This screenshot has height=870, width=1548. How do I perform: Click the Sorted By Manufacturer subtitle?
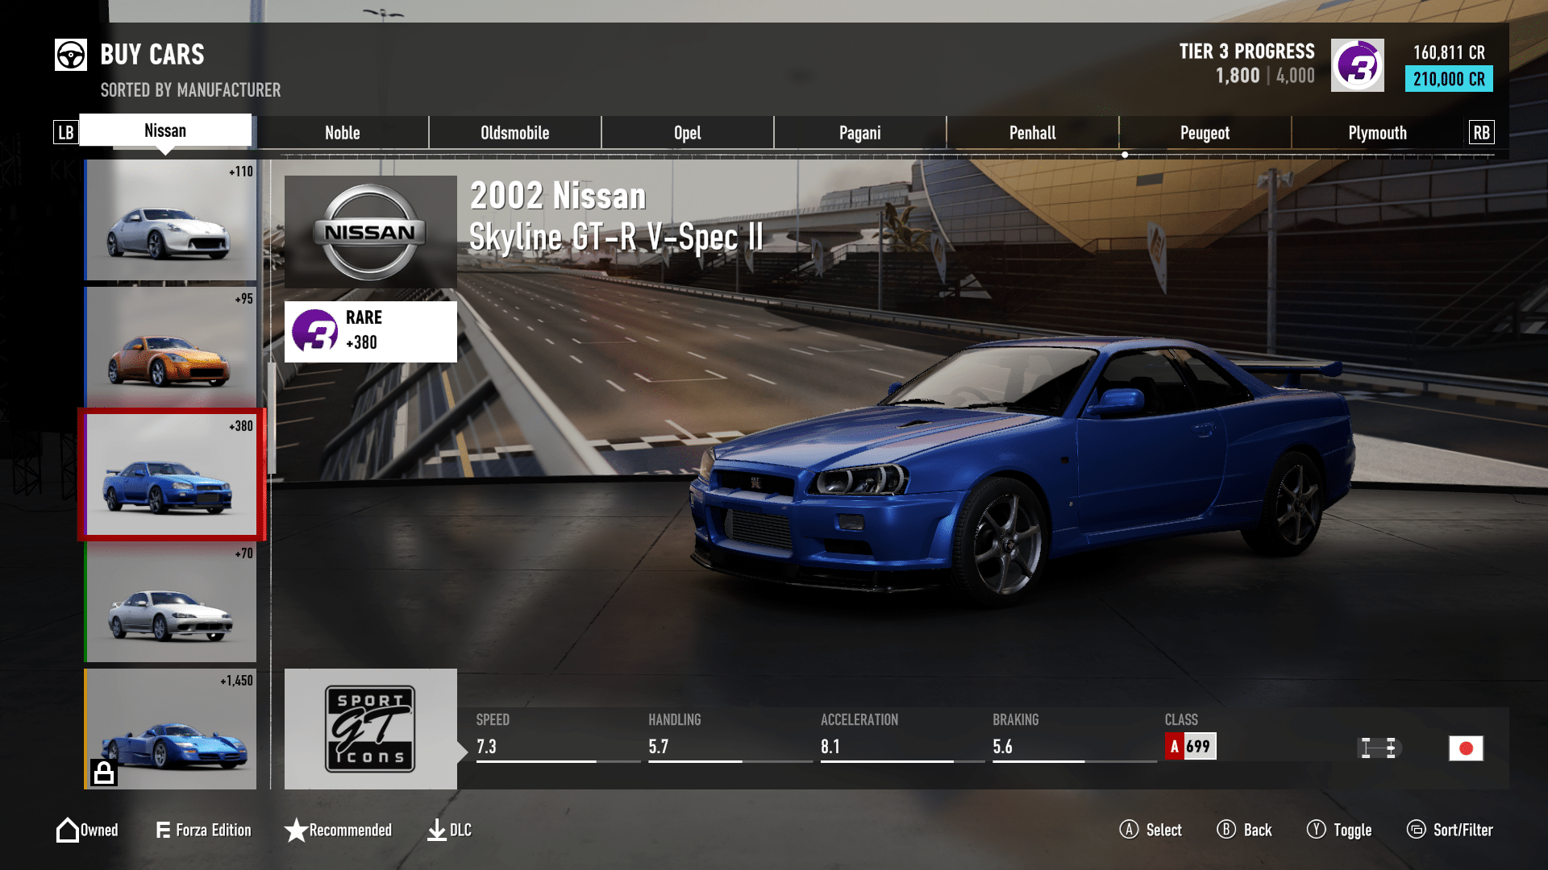pos(190,90)
